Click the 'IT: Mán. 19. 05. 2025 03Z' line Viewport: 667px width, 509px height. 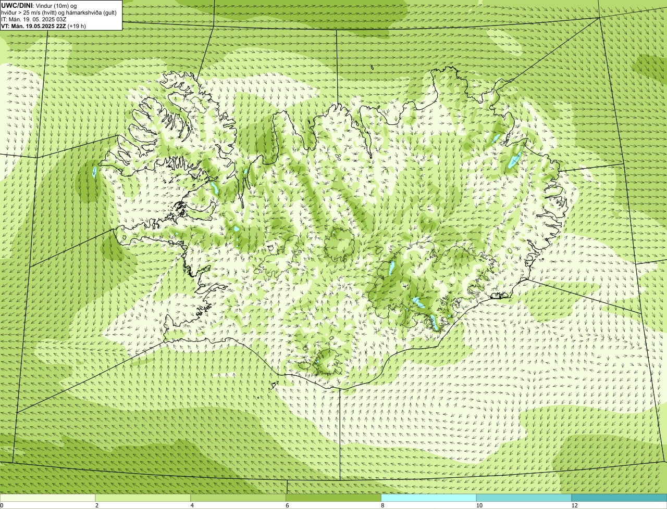[33, 19]
